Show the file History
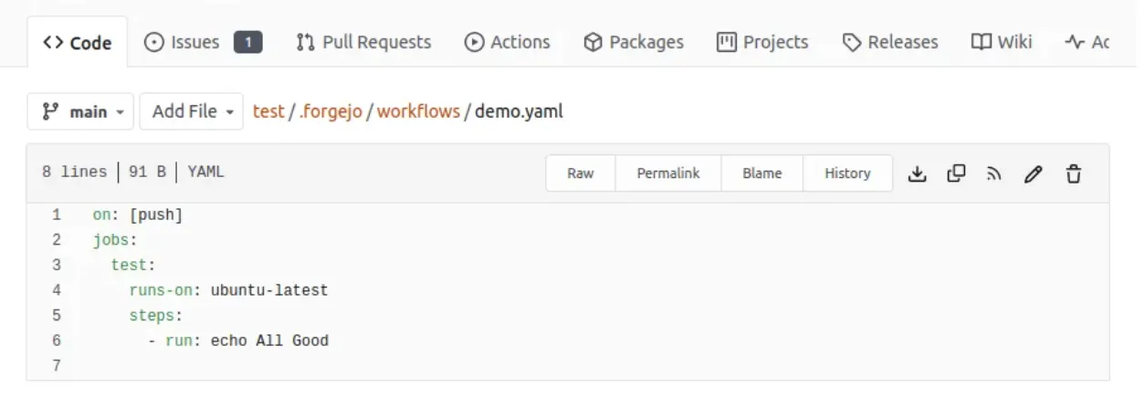 click(x=847, y=173)
